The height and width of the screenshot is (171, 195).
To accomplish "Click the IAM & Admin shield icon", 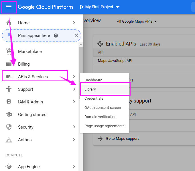I will [9, 102].
